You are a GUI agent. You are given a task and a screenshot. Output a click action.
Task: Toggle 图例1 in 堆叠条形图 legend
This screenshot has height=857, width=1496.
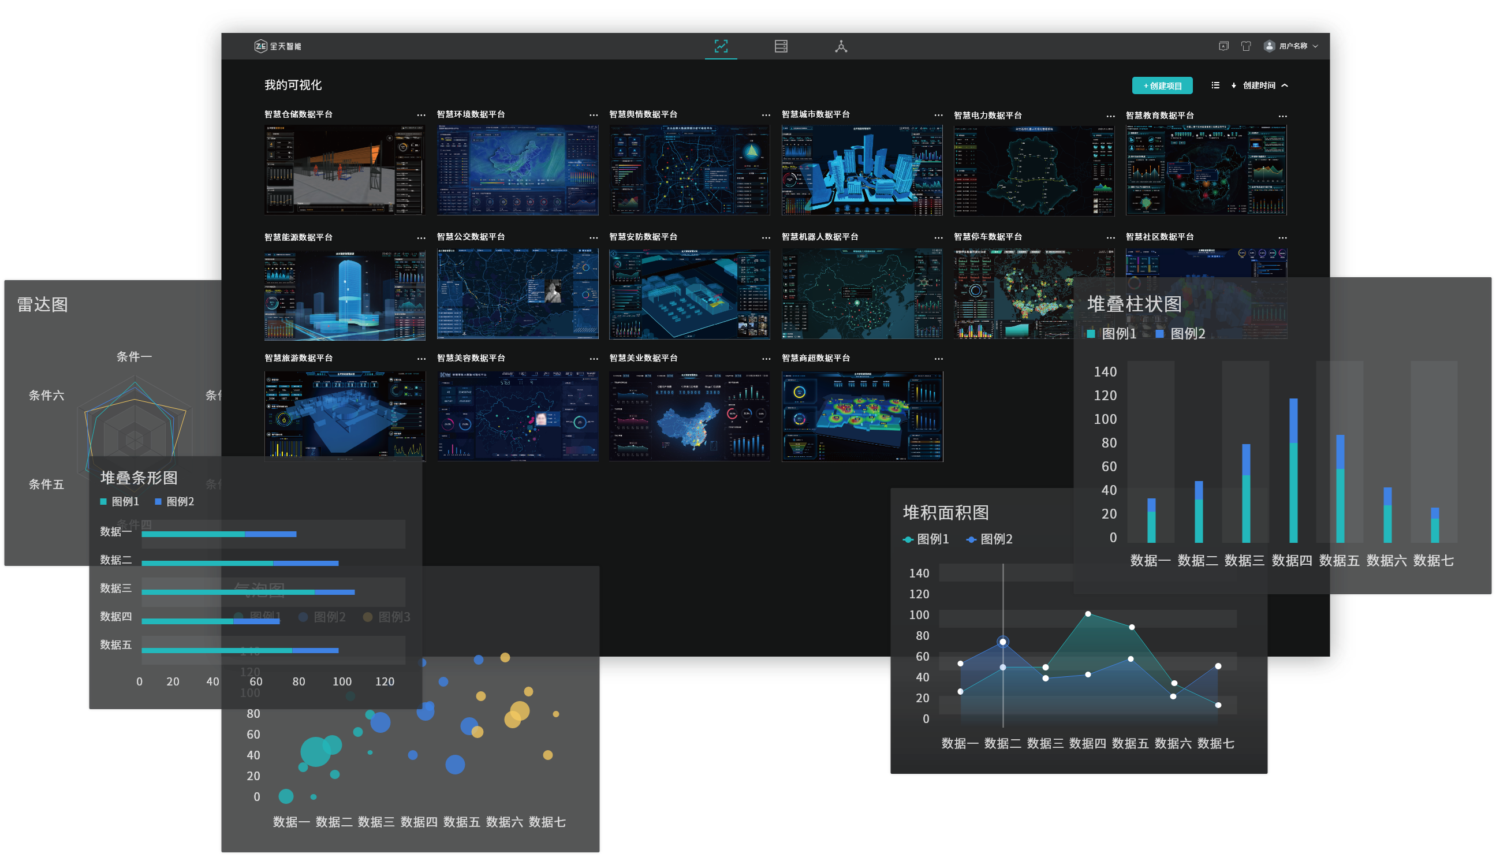(x=120, y=501)
